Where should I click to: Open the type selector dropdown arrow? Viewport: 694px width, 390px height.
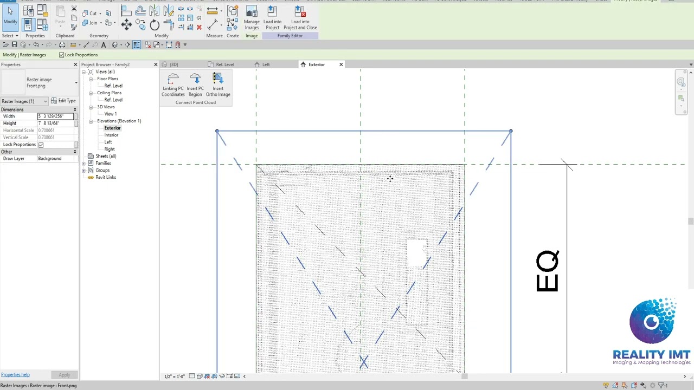tap(76, 83)
